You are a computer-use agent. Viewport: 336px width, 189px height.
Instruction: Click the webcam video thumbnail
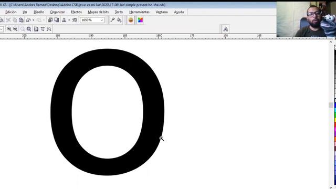pyautogui.click(x=306, y=19)
